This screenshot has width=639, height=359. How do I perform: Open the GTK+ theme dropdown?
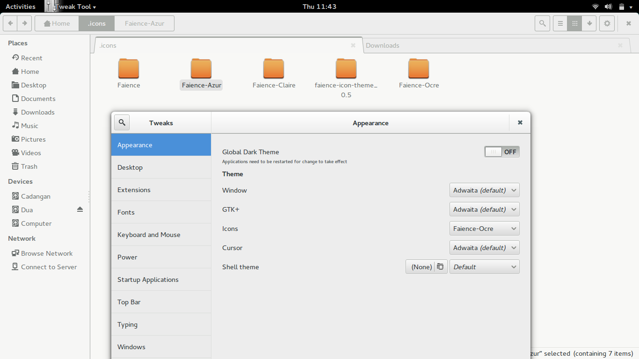pos(484,209)
